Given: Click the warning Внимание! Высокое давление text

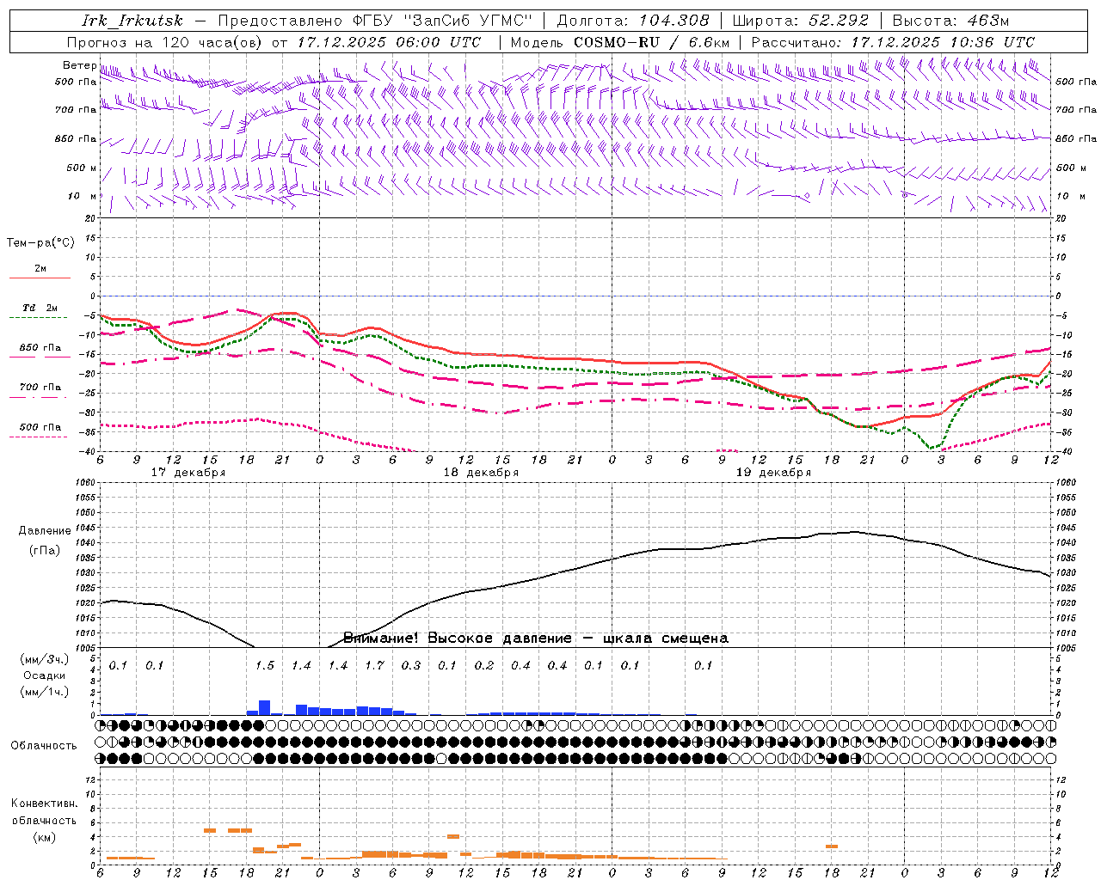Looking at the screenshot, I should [x=457, y=639].
